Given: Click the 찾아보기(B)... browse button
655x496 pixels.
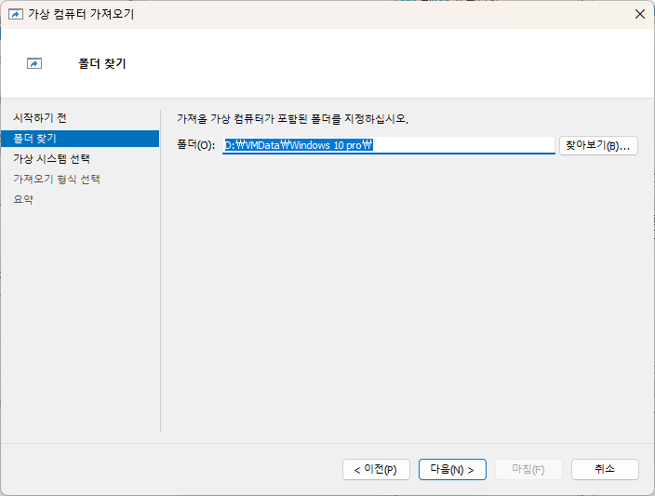Looking at the screenshot, I should (598, 145).
